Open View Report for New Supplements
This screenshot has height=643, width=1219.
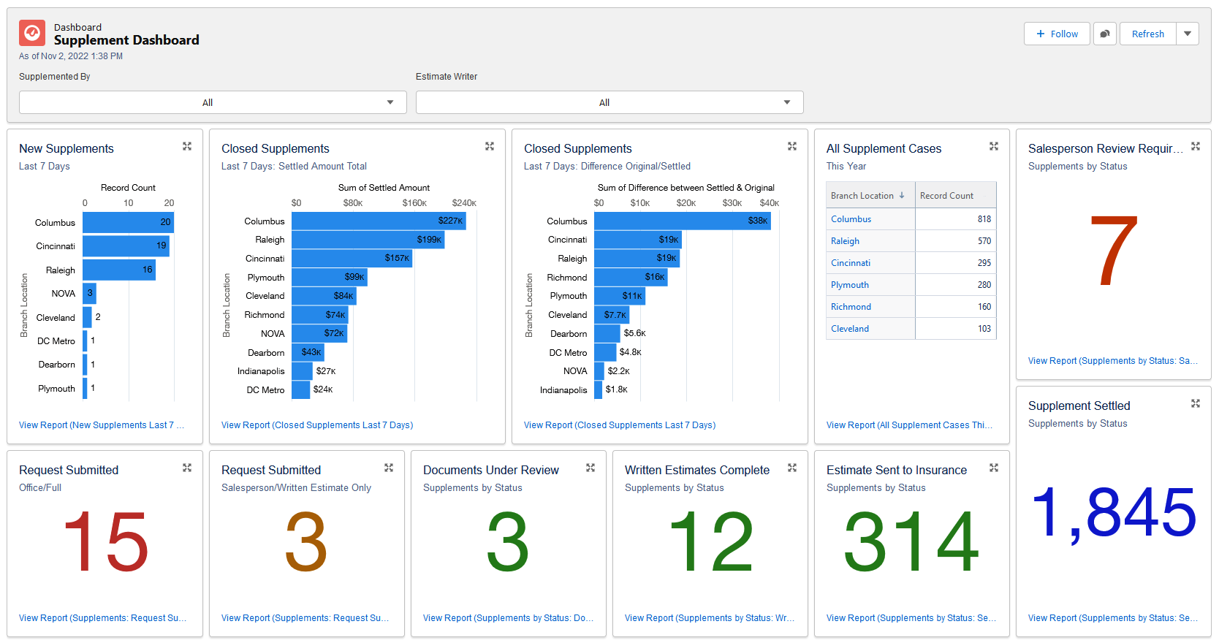click(101, 425)
